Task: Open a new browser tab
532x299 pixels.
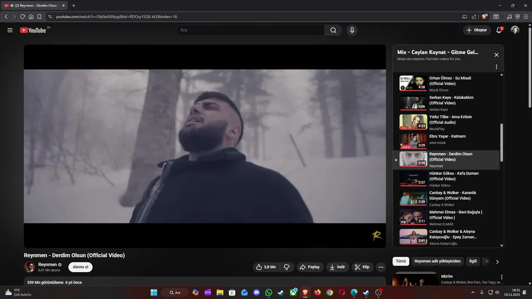Action: [x=74, y=5]
